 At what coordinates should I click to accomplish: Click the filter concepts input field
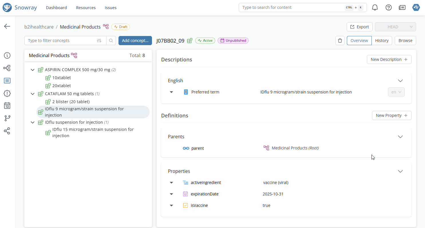point(62,41)
